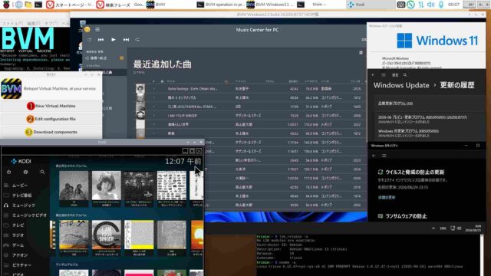This screenshot has width=491, height=276.
Task: Open Windows Security hamburger menu
Action: point(384,156)
